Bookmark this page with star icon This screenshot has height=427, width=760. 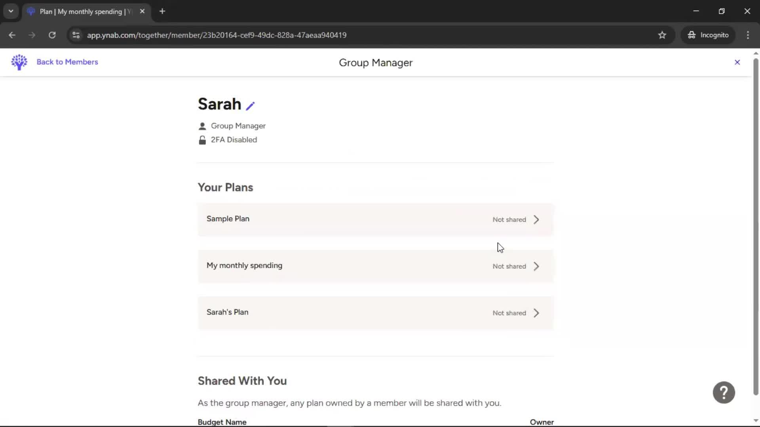(662, 35)
